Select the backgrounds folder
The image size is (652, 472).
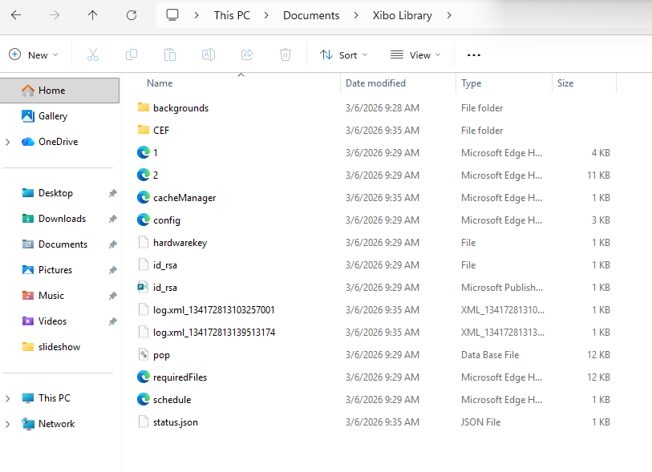180,108
